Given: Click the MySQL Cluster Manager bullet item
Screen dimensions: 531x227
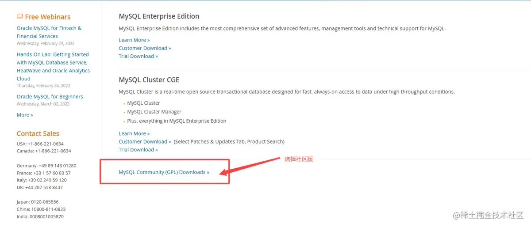Looking at the screenshot, I should pyautogui.click(x=154, y=112).
